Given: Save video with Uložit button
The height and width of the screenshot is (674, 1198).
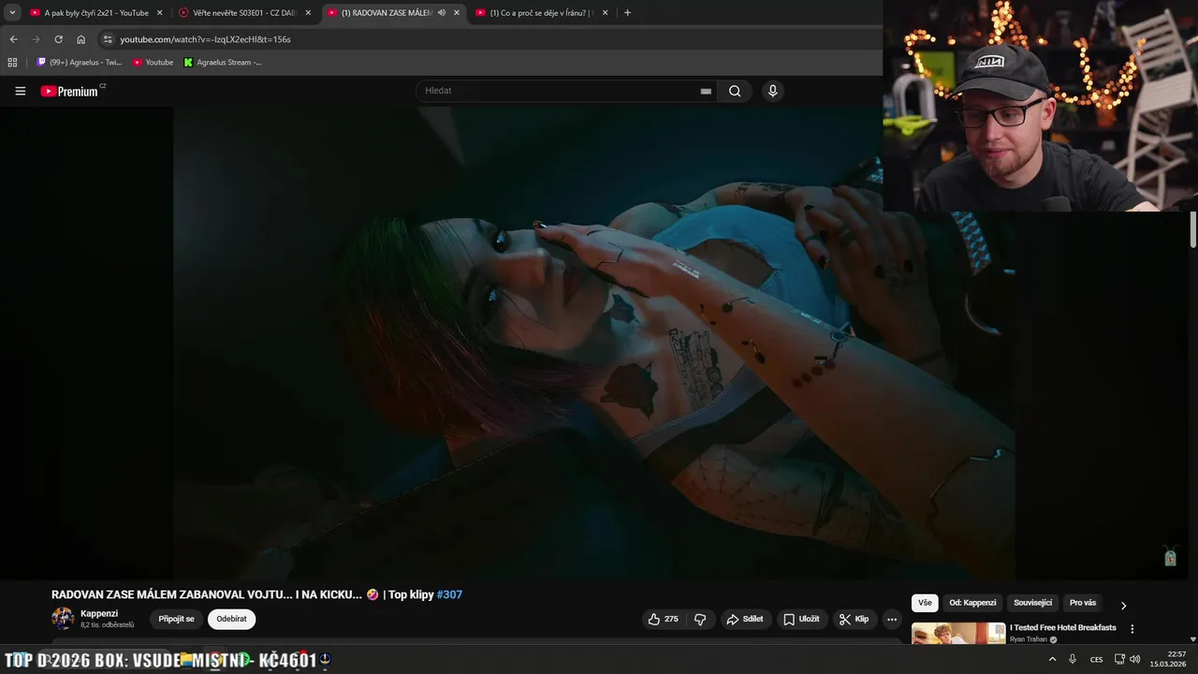Looking at the screenshot, I should click(801, 619).
